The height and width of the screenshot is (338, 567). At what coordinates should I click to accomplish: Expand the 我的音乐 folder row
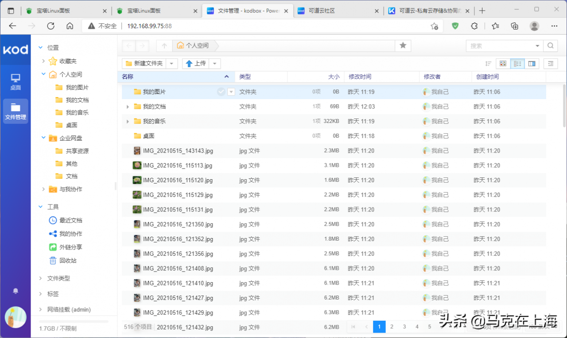(x=128, y=121)
